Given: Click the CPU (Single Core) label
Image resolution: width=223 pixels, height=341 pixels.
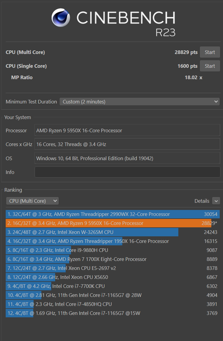Looking at the screenshot, I should pyautogui.click(x=26, y=66).
